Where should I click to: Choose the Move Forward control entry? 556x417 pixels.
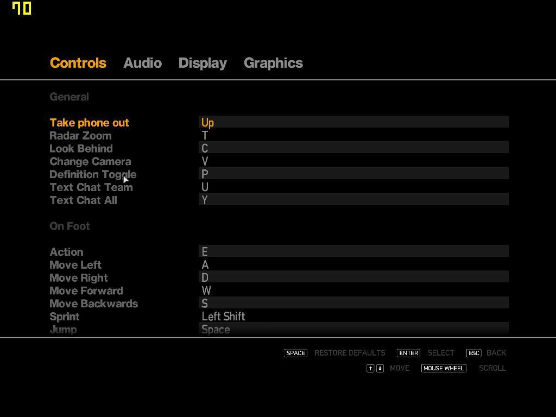[x=279, y=291]
